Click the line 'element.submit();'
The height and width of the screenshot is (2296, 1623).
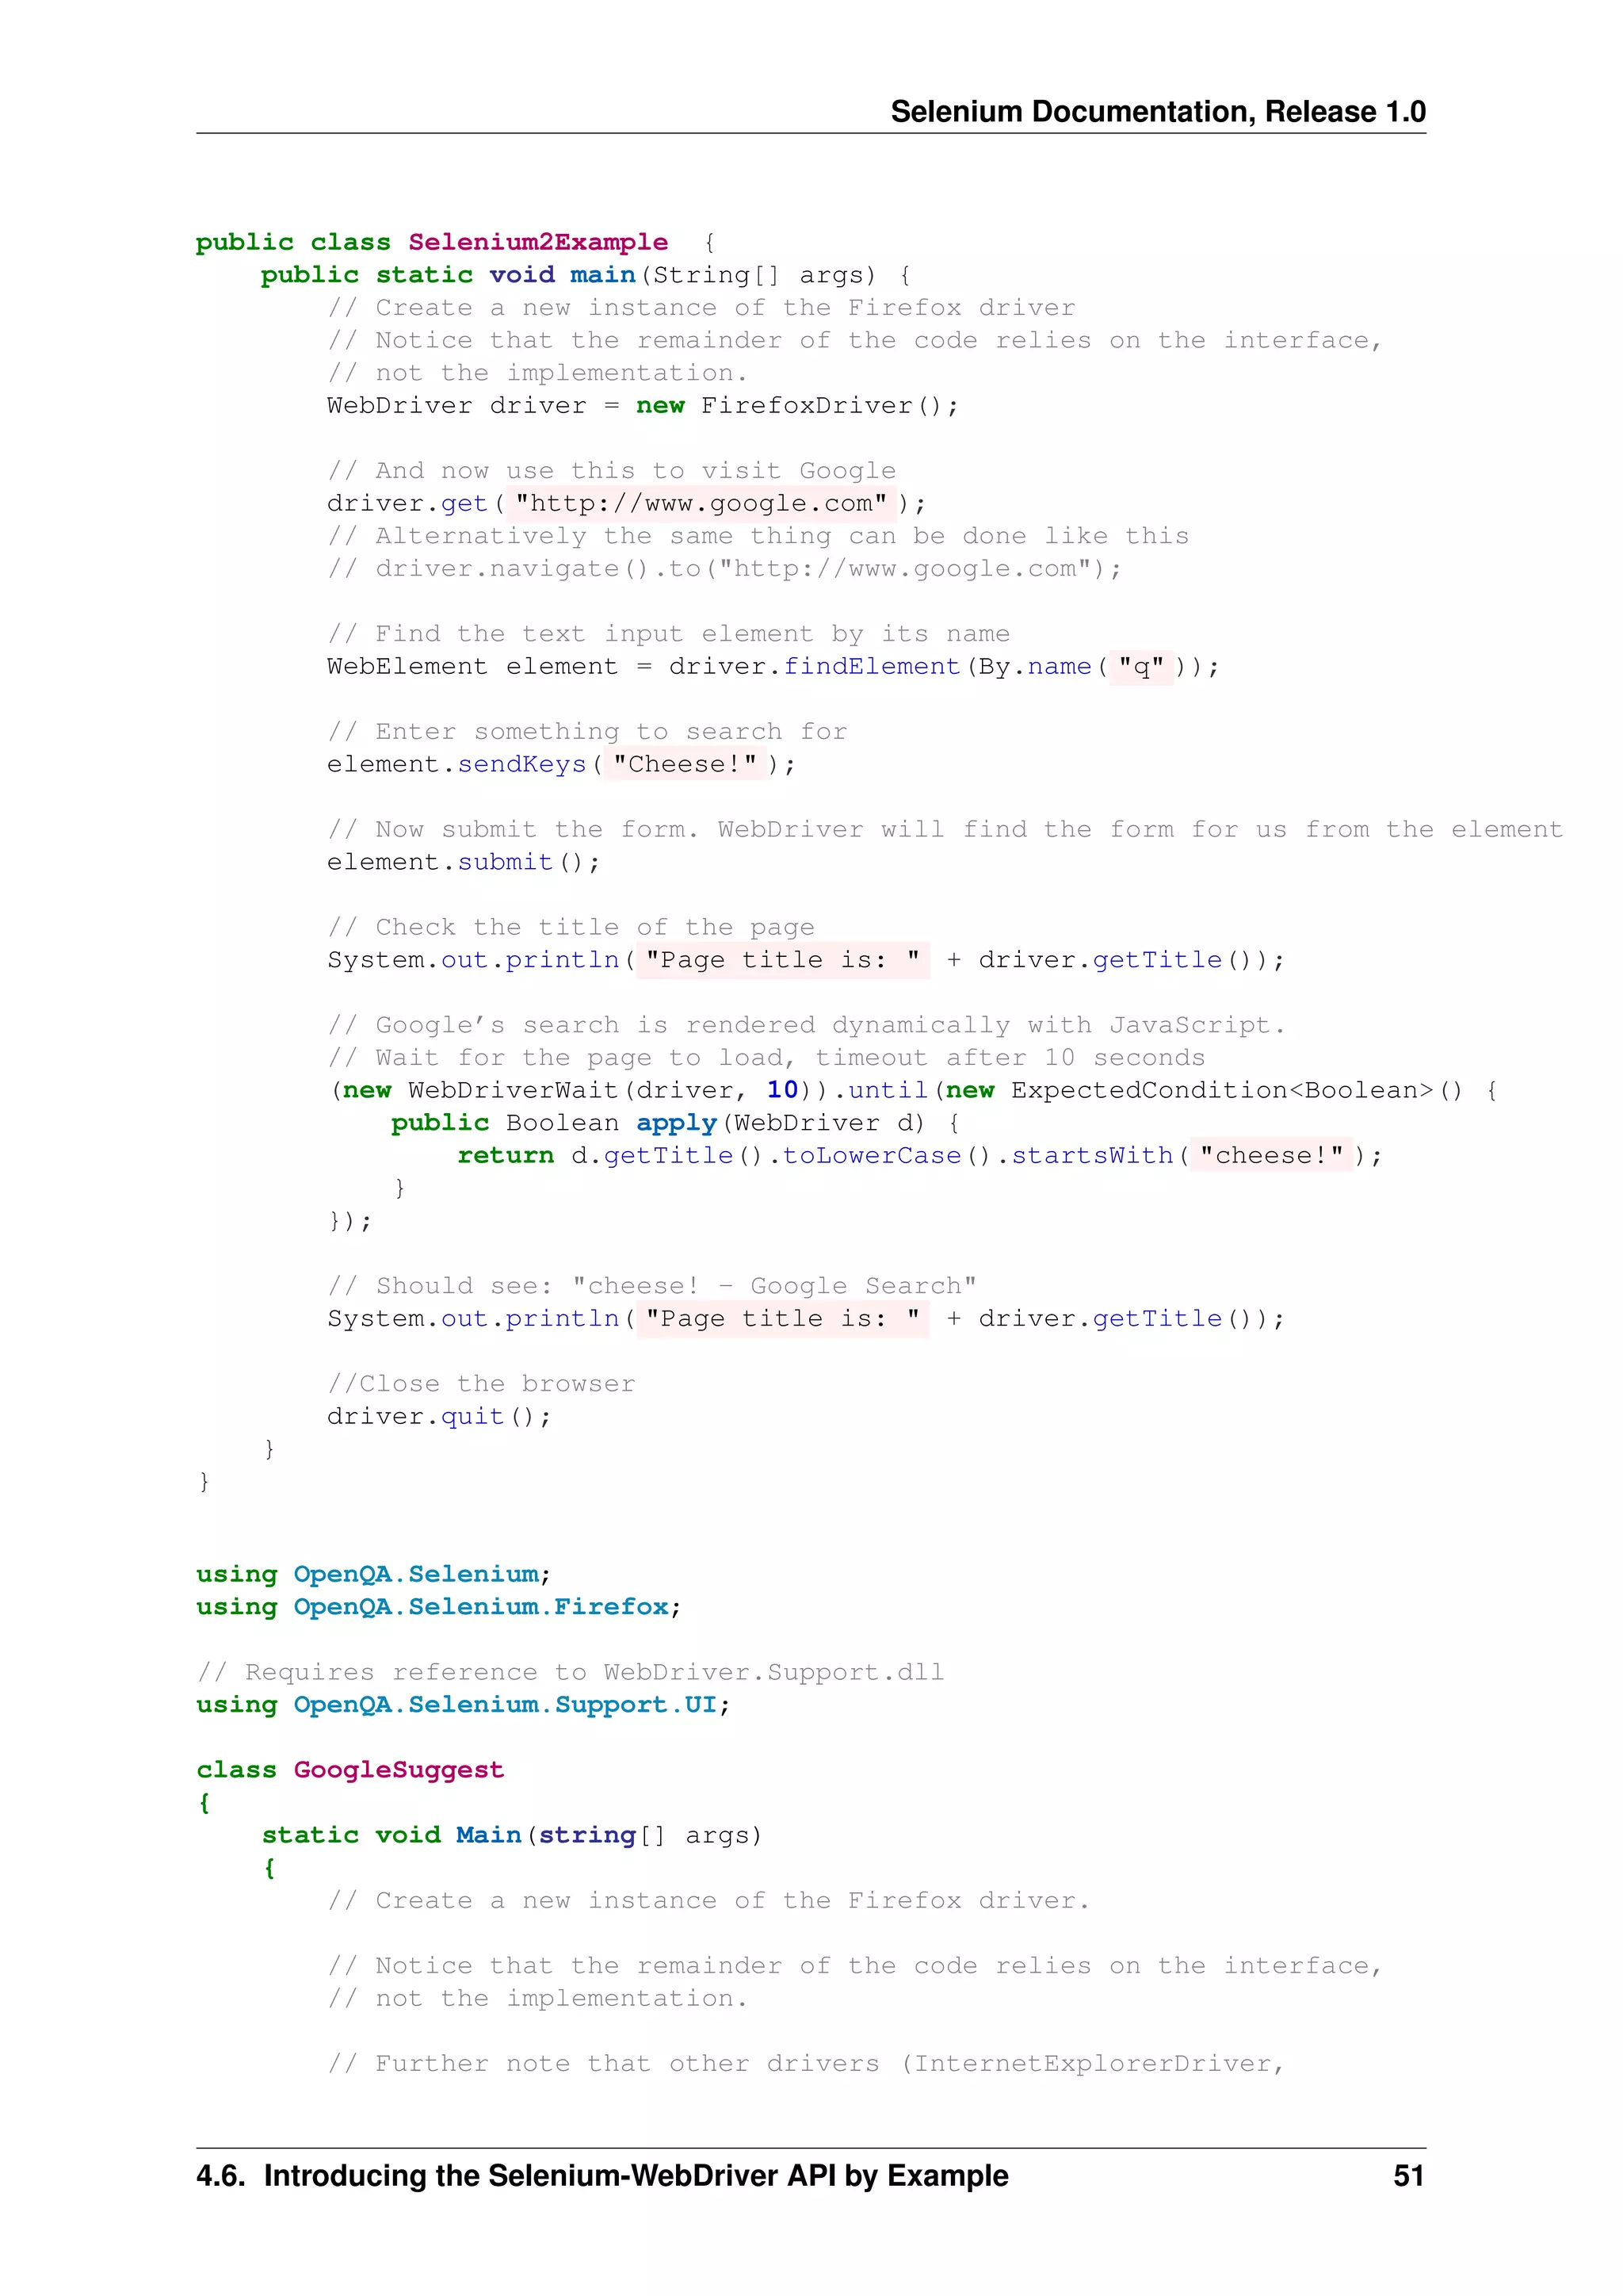click(464, 862)
